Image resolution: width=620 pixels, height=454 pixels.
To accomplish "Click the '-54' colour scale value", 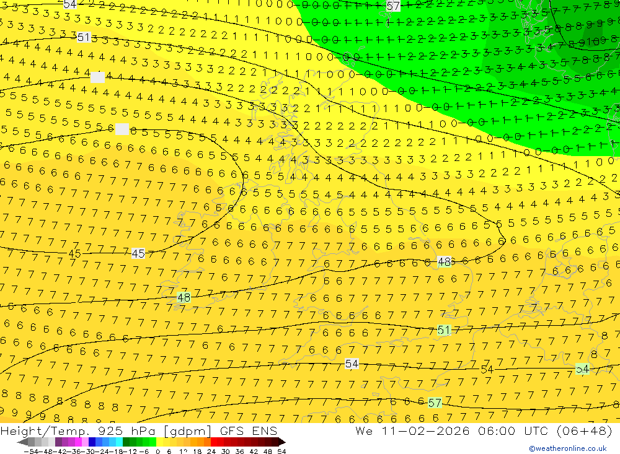I will coord(31,452).
